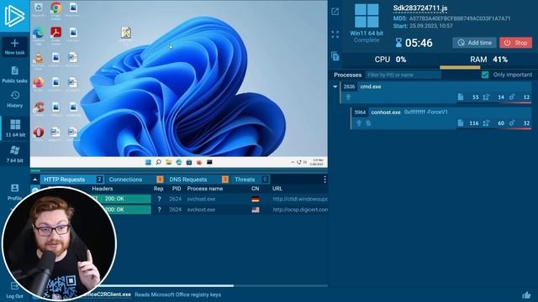The image size is (538, 302).
Task: Switch to the Connections tab
Action: 134,179
